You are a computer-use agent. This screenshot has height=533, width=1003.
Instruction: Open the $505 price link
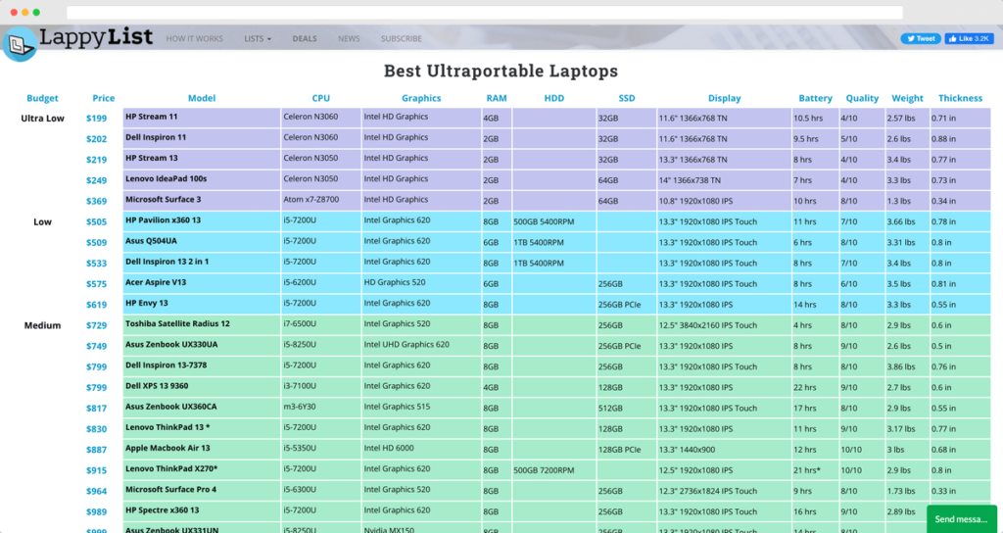97,222
